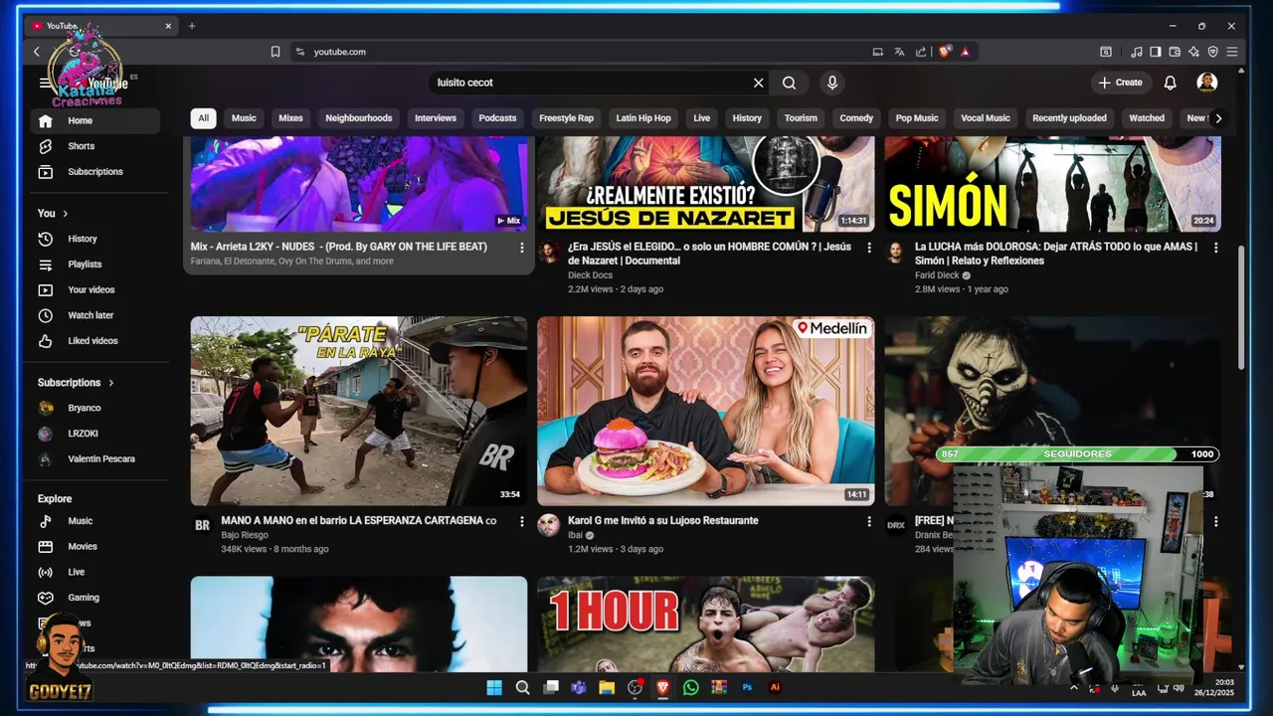
Task: Click the Brave Rewards triangle icon
Action: click(x=965, y=52)
